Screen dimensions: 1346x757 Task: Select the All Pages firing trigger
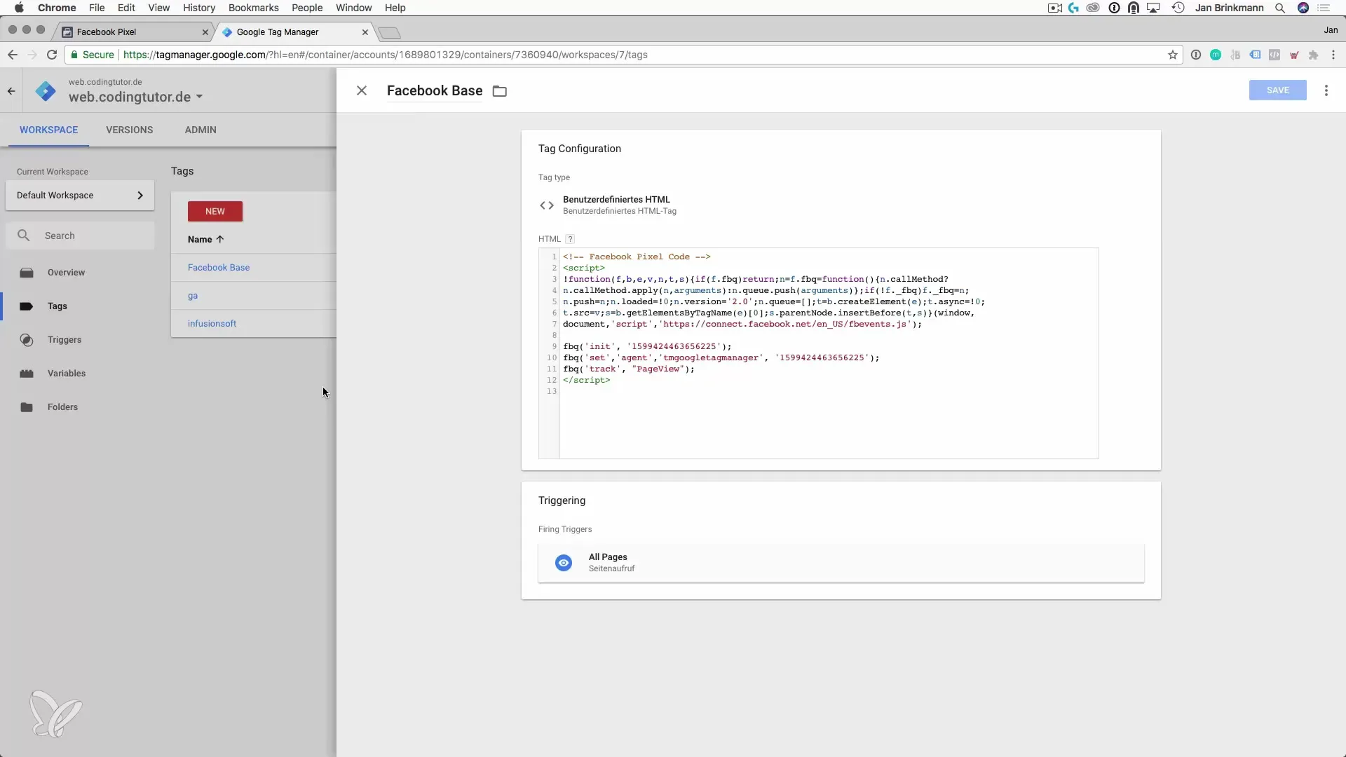tap(841, 563)
